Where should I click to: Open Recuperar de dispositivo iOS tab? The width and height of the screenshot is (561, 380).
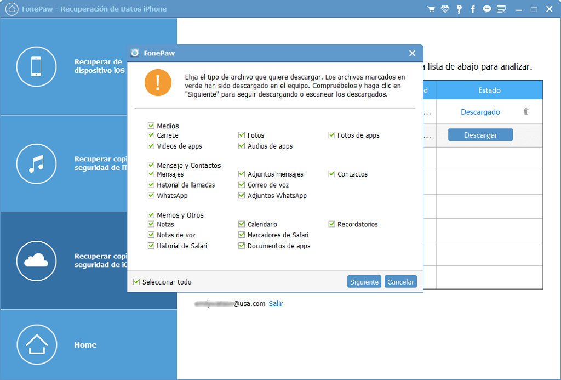88,66
